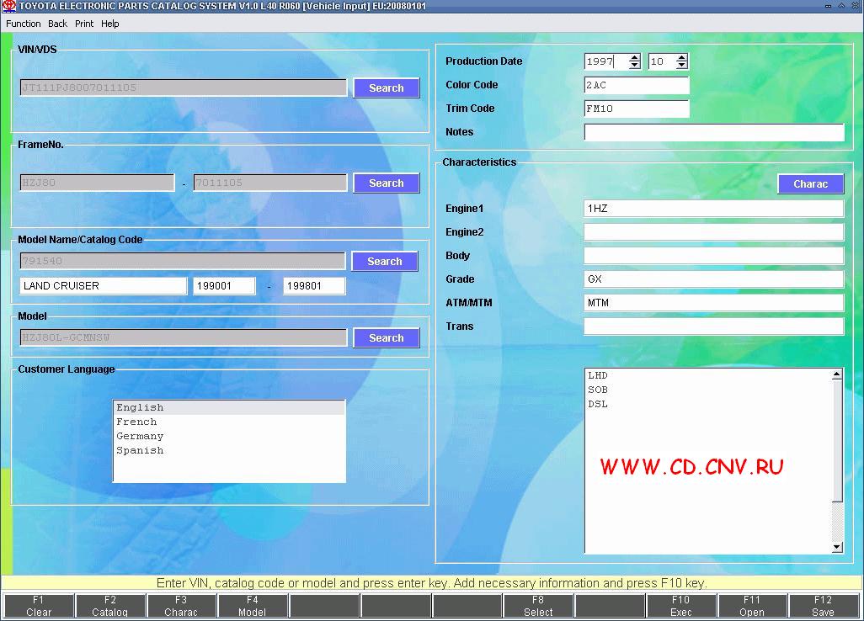Click the Toyota logo icon in title bar
Screen dimensions: 864x621
click(x=8, y=6)
